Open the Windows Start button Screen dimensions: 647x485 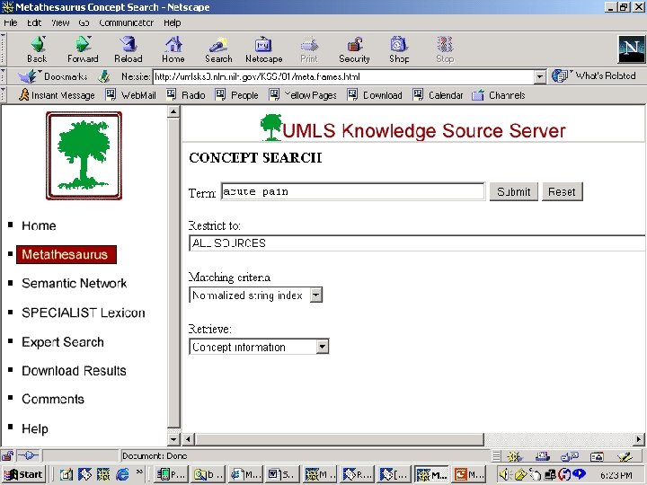click(x=22, y=475)
